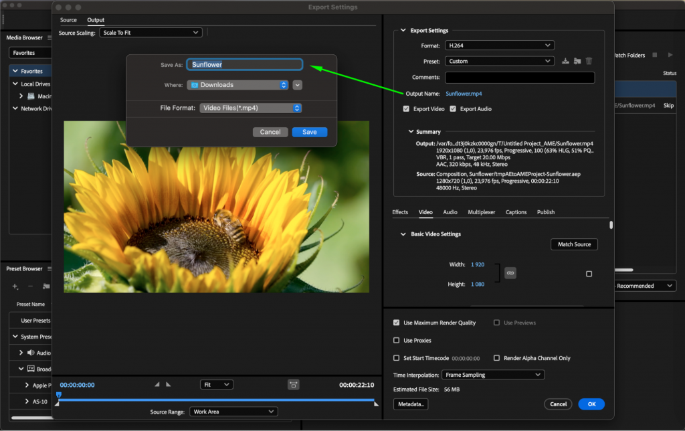Open the Where dropdown set to Downloads
Screen dimensions: 685x431
click(x=237, y=85)
